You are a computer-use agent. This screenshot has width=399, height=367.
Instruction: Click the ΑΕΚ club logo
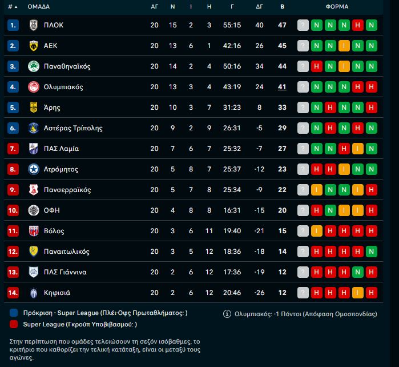coord(34,46)
